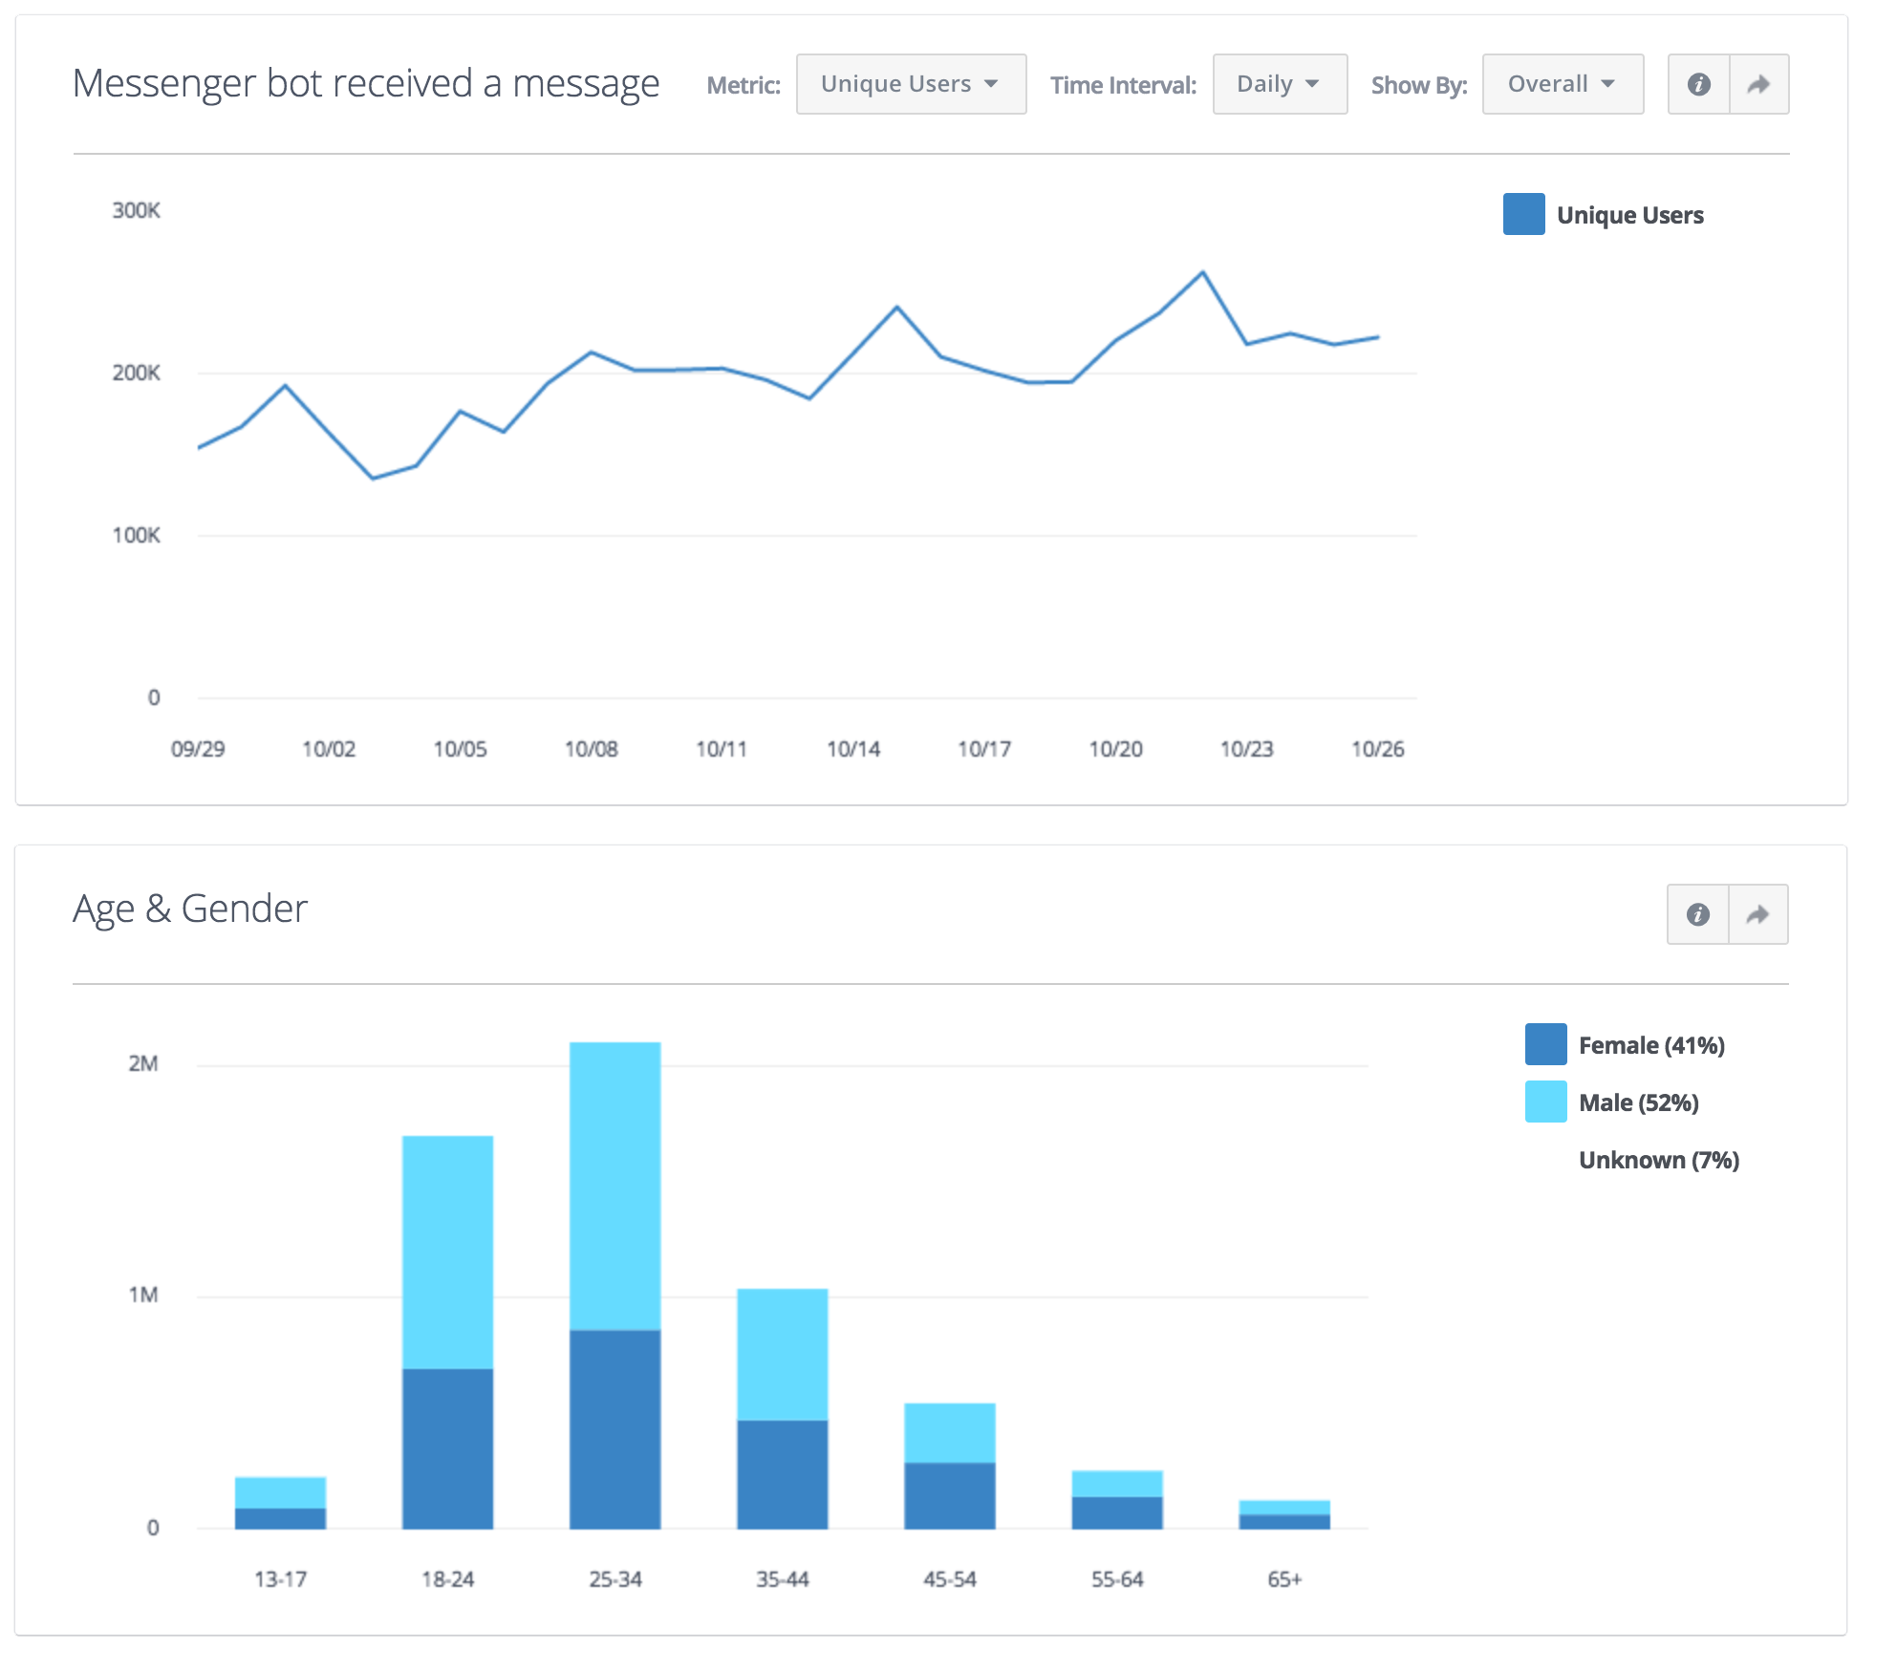Image resolution: width=1897 pixels, height=1669 pixels.
Task: Click the 13-17 age bar
Action: click(x=280, y=1503)
